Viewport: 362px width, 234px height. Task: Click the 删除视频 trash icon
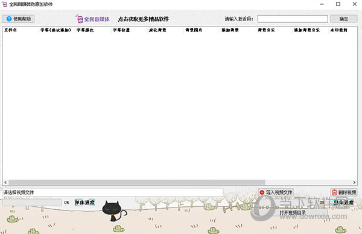click(x=334, y=192)
